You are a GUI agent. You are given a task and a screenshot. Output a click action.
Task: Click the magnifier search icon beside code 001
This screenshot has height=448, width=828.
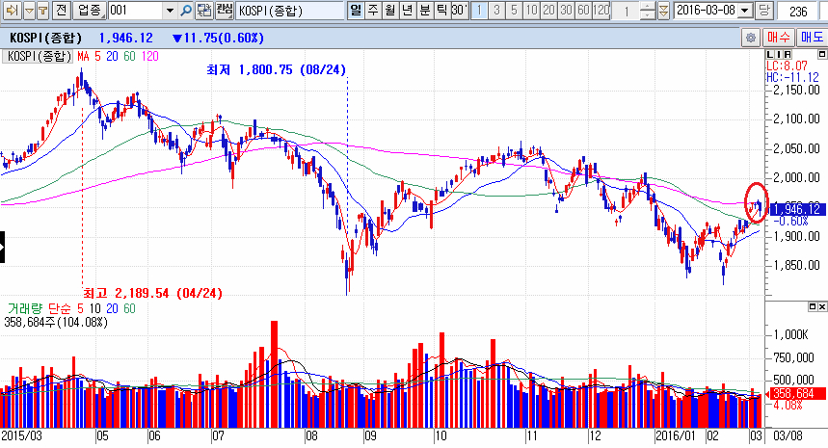[186, 11]
